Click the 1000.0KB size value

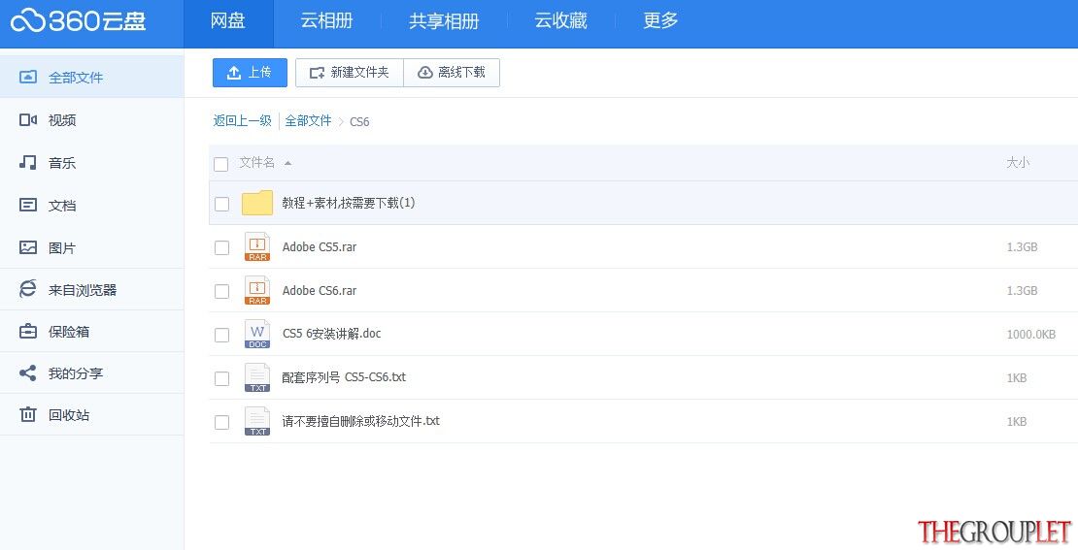[1031, 335]
